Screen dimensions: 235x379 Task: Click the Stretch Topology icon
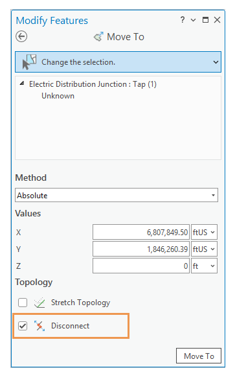[x=39, y=303]
